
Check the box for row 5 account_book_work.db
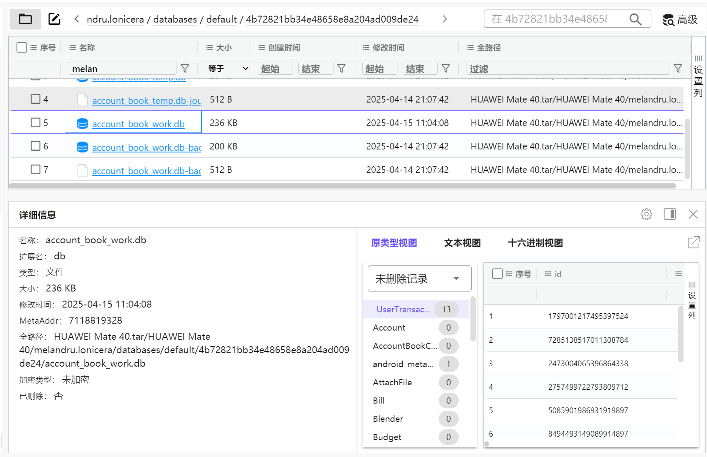pos(36,123)
